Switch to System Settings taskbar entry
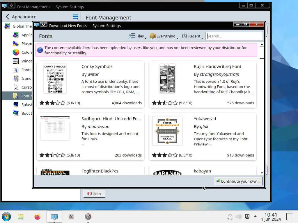The image size is (298, 223). point(54,217)
